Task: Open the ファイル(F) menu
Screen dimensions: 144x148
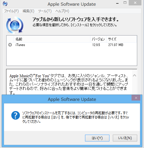Action: point(11,11)
